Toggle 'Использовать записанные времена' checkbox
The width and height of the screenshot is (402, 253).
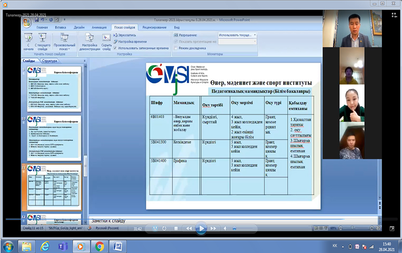pos(115,48)
